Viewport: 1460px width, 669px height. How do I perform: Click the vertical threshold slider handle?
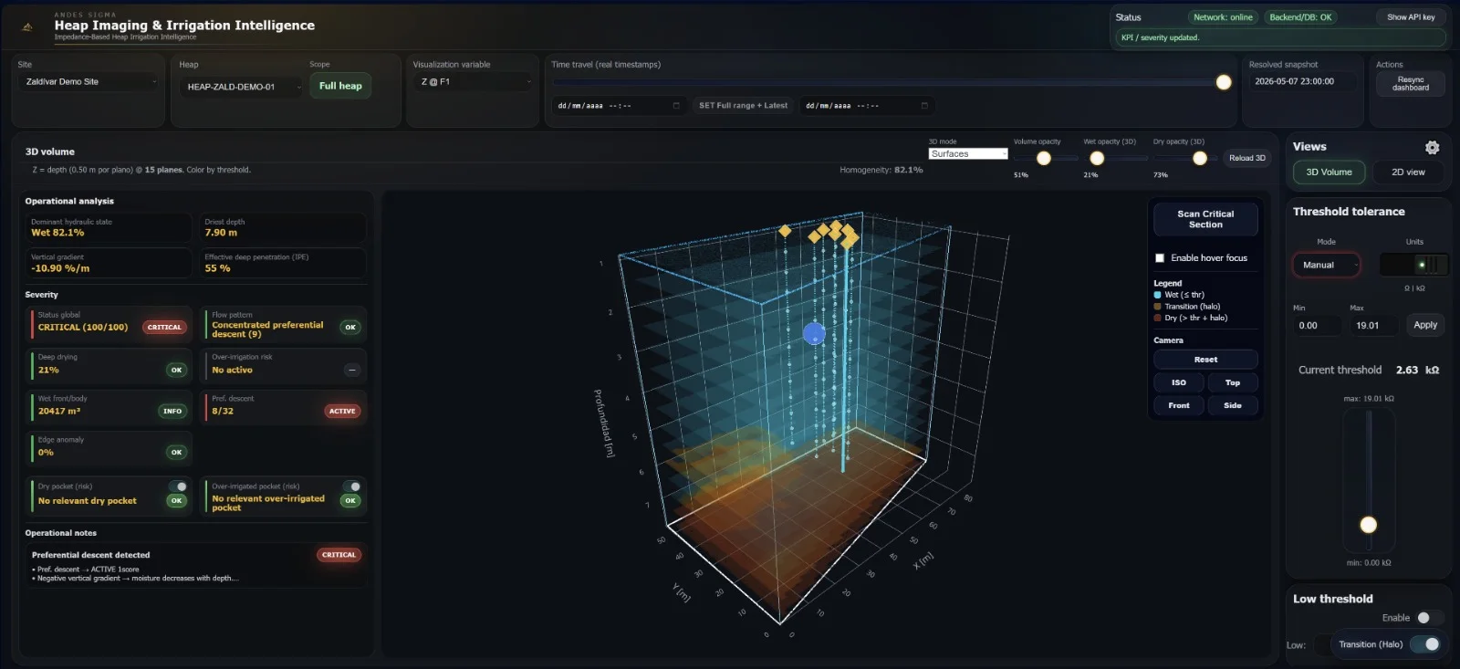click(x=1369, y=525)
